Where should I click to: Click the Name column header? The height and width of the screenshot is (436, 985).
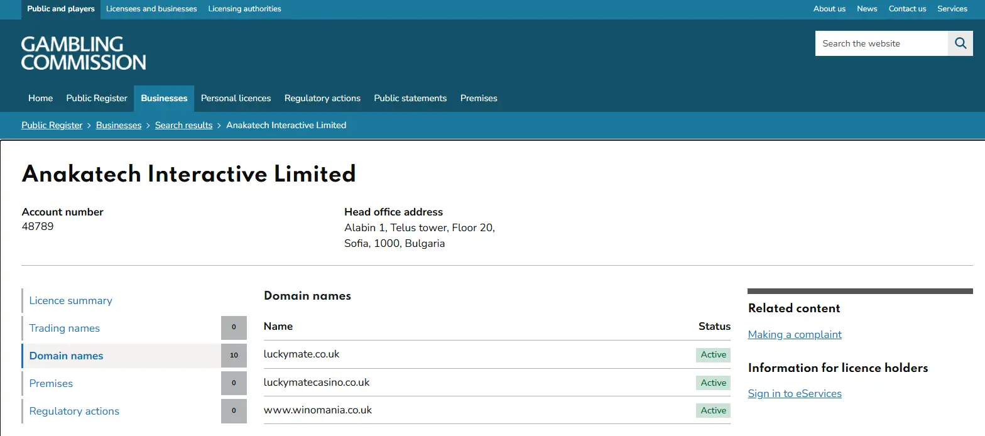point(278,326)
